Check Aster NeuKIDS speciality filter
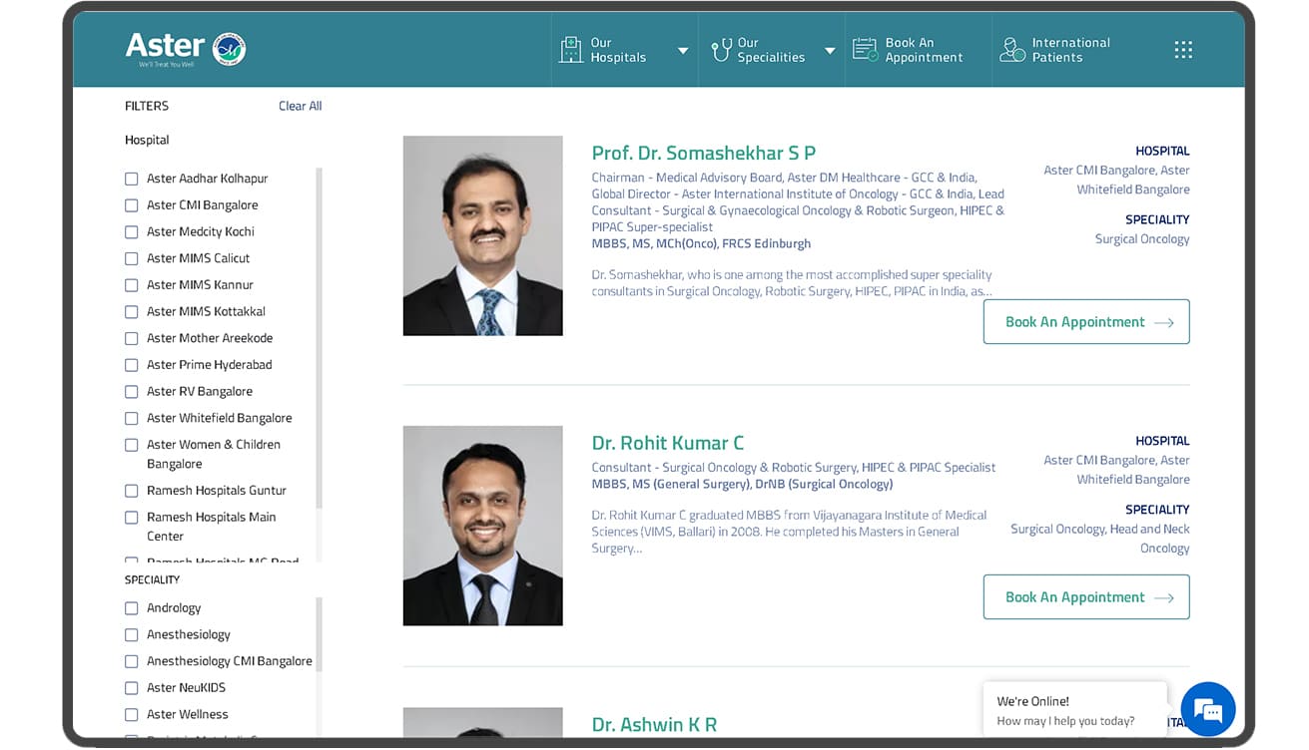Image resolution: width=1309 pixels, height=750 pixels. [x=131, y=688]
